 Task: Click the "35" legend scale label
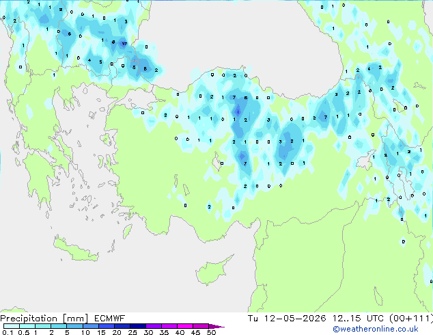(164, 332)
